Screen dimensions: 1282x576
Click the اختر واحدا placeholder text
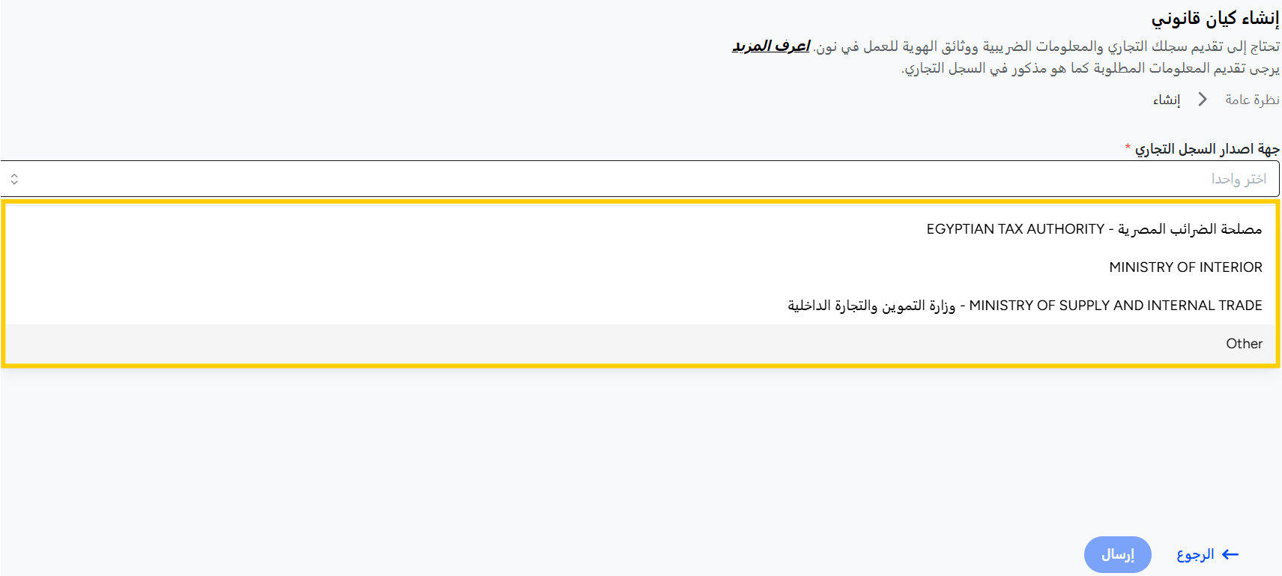point(1239,179)
